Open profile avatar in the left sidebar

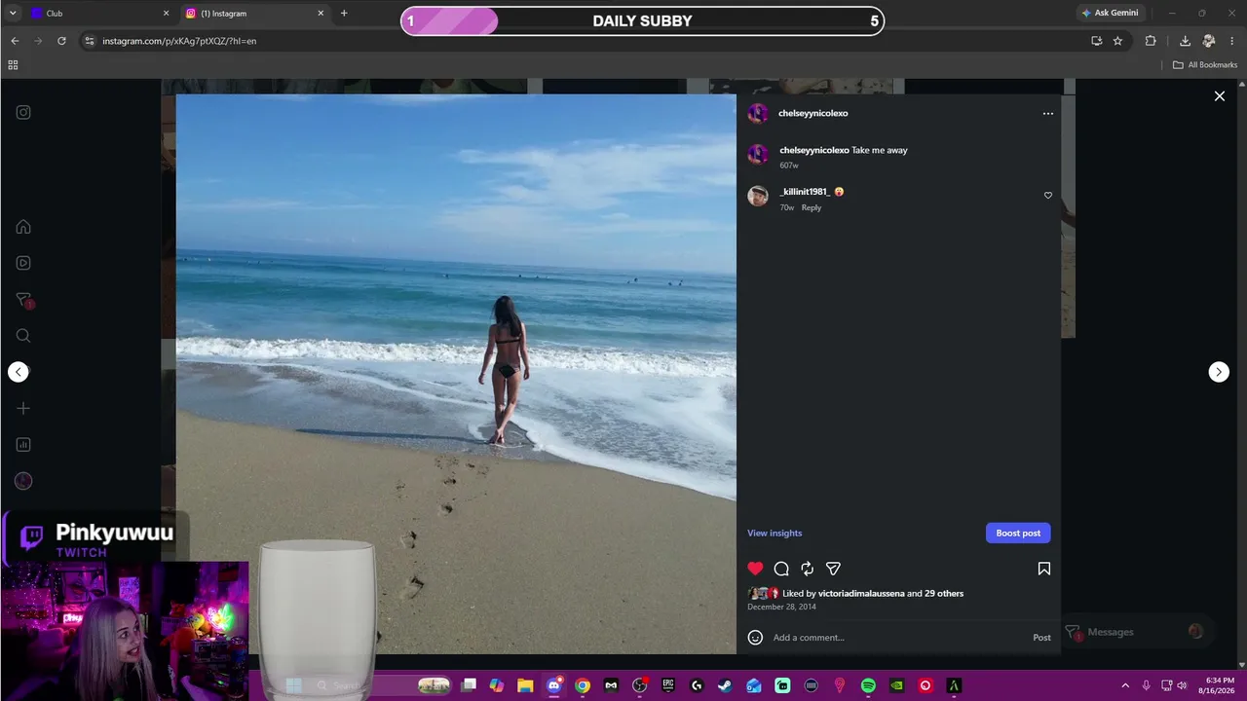point(23,481)
